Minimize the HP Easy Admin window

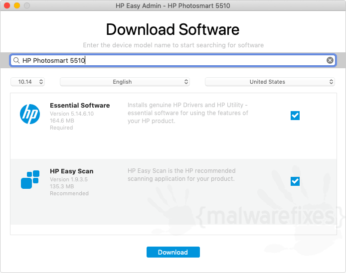pyautogui.click(x=17, y=5)
